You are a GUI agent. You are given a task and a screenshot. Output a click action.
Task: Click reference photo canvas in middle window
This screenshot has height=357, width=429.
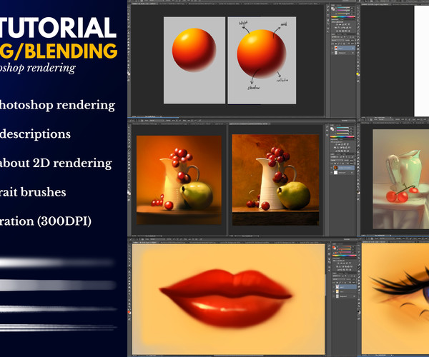point(275,180)
